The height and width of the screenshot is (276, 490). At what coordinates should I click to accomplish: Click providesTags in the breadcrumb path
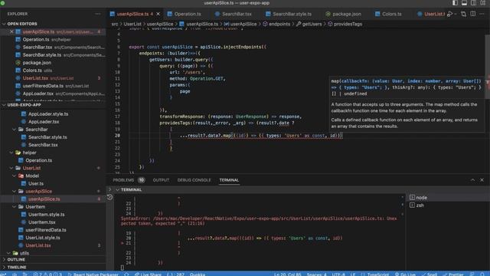click(348, 24)
